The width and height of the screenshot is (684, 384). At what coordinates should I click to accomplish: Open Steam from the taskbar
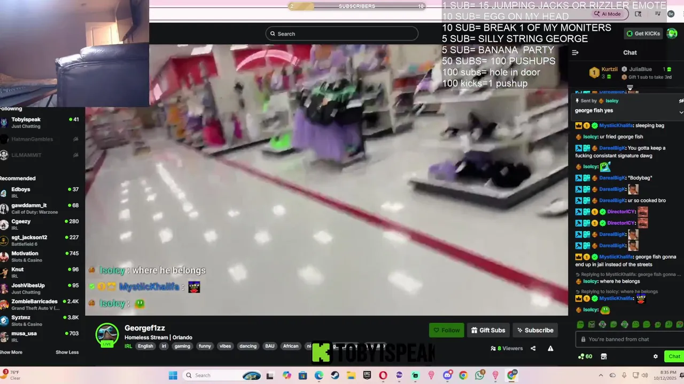click(x=335, y=375)
